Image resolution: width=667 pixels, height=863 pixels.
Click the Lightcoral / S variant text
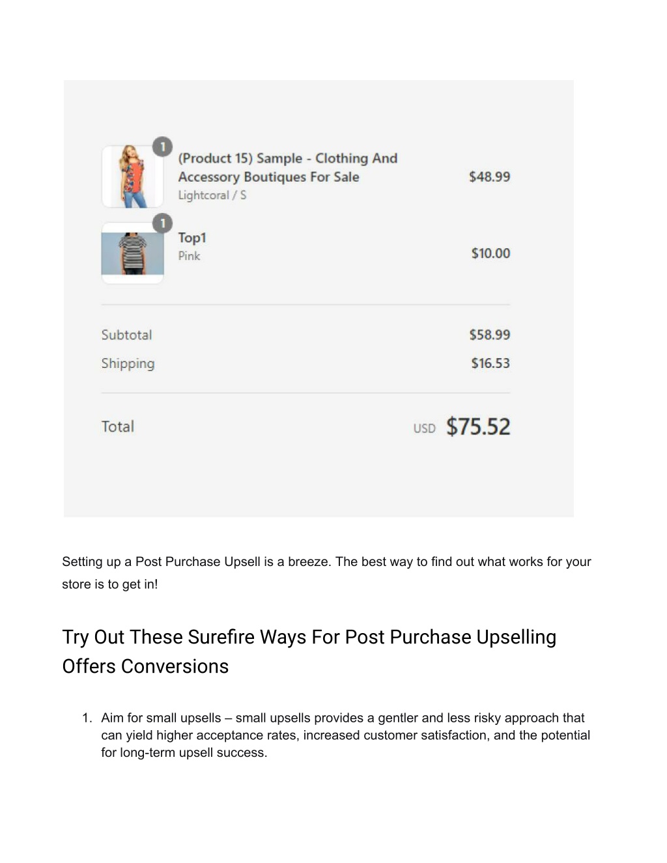click(x=212, y=195)
